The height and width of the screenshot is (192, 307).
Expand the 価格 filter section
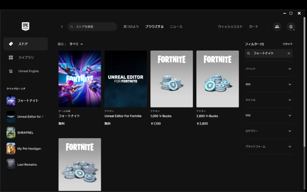click(x=269, y=84)
